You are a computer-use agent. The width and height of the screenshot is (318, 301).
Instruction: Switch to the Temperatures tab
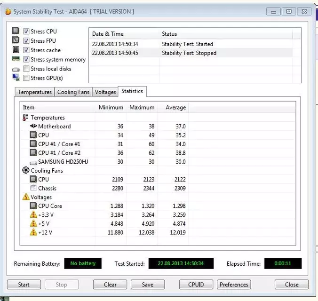(x=34, y=92)
